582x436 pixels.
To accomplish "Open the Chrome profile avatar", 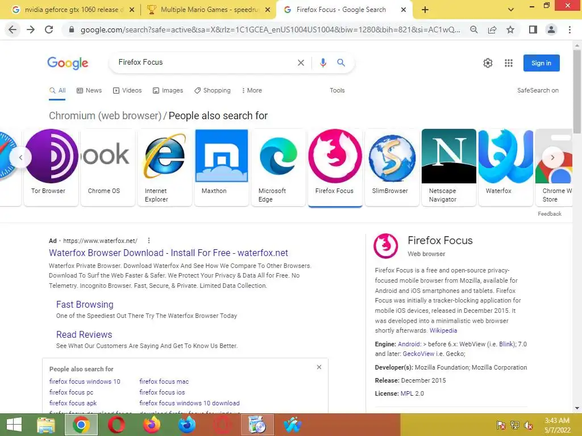I will point(551,30).
